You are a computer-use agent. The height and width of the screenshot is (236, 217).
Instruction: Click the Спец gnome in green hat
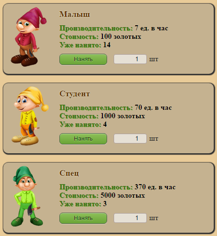coord(27,196)
